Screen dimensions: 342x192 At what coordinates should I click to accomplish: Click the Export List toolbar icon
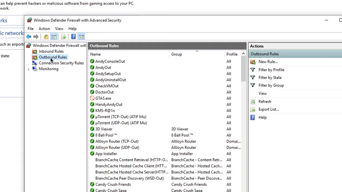pyautogui.click(x=63, y=37)
